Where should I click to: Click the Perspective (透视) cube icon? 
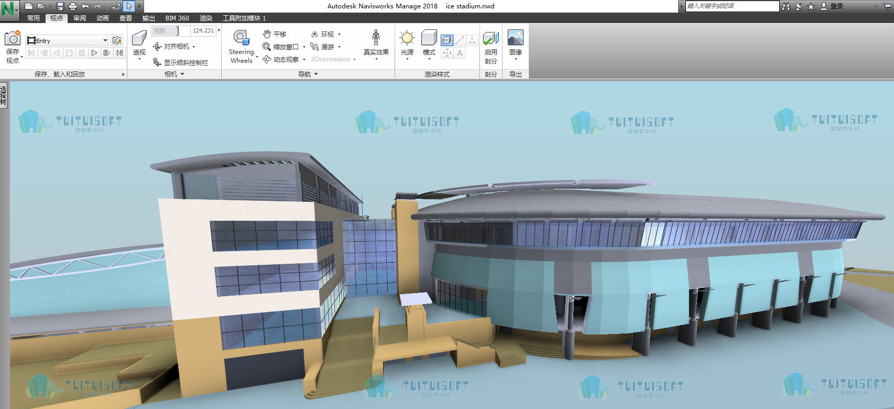pyautogui.click(x=139, y=38)
